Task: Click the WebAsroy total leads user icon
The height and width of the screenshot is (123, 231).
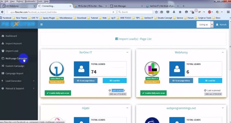Action: [177, 69]
